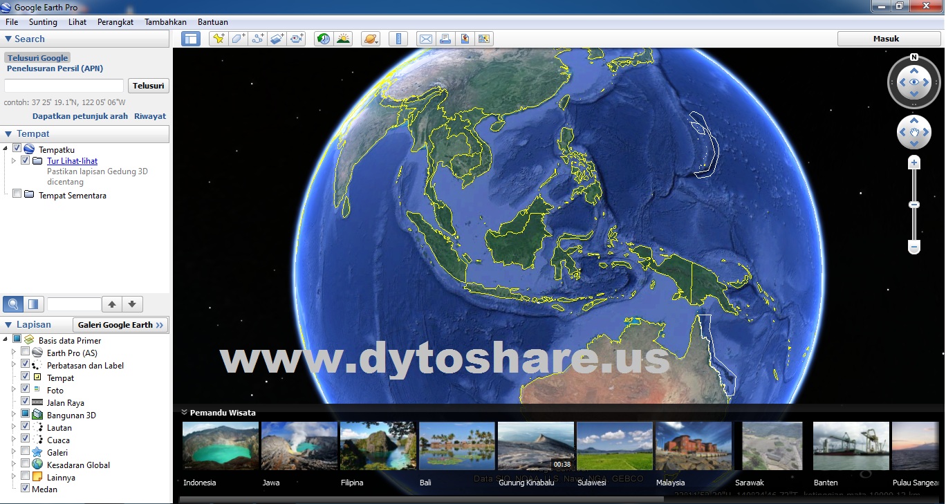Click the N north-reset marker on the compass

914,57
